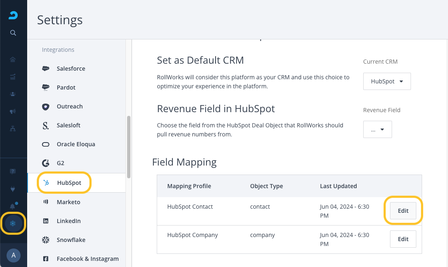The image size is (448, 267).
Task: Click the integrations list vertical scrollbar
Action: [129, 147]
